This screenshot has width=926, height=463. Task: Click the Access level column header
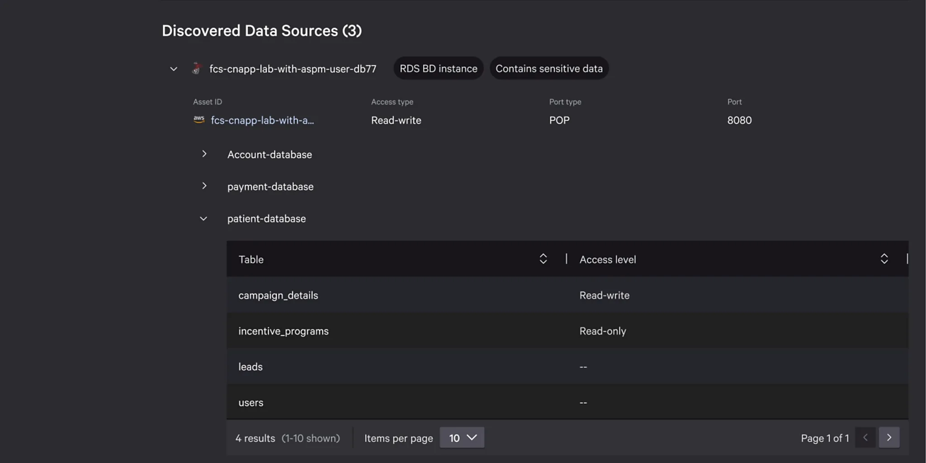click(608, 259)
